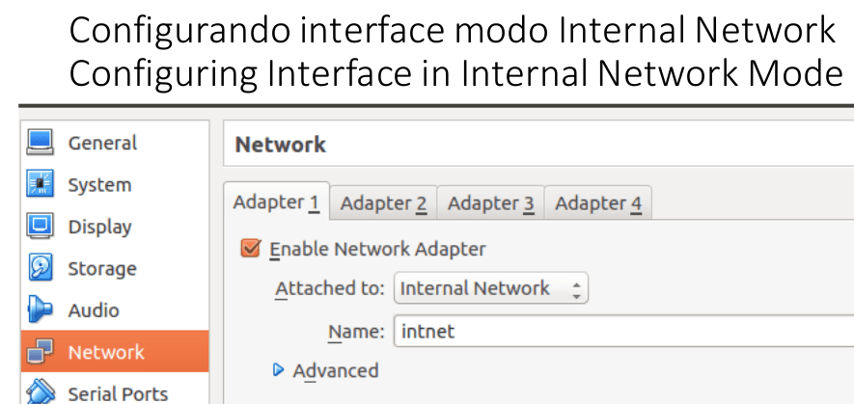This screenshot has width=854, height=404.
Task: Click the Serial Ports connector icon
Action: coord(40,392)
